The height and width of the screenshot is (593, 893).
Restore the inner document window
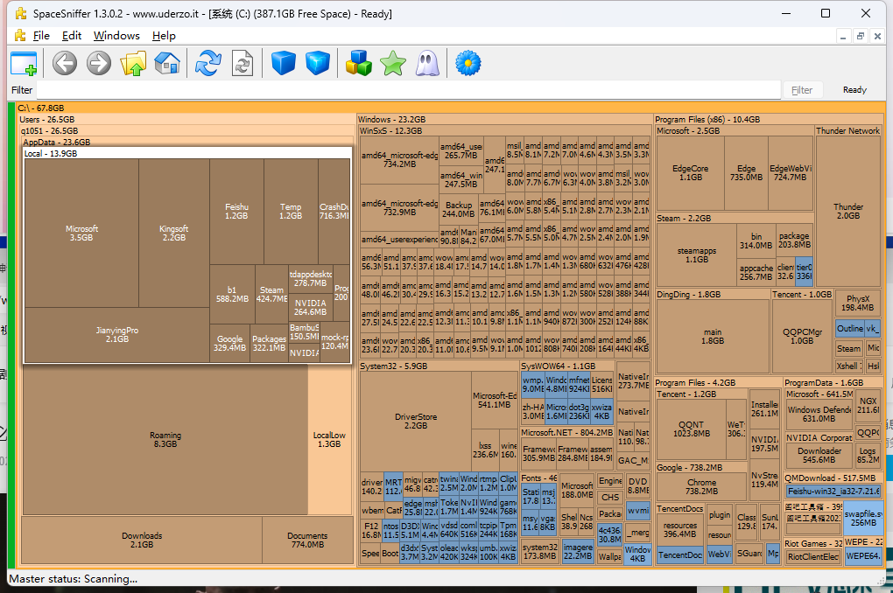(861, 37)
